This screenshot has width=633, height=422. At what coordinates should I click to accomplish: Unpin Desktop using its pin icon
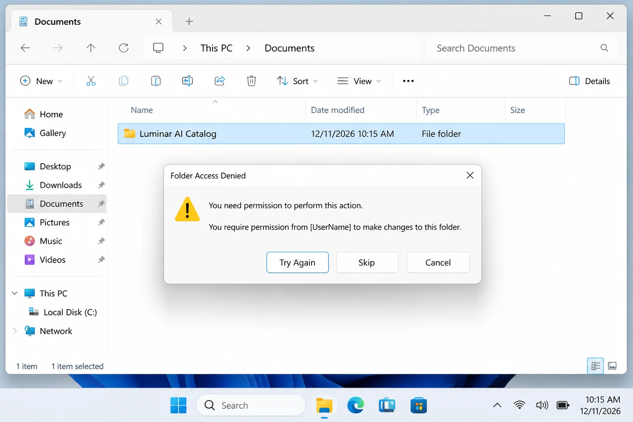point(101,166)
